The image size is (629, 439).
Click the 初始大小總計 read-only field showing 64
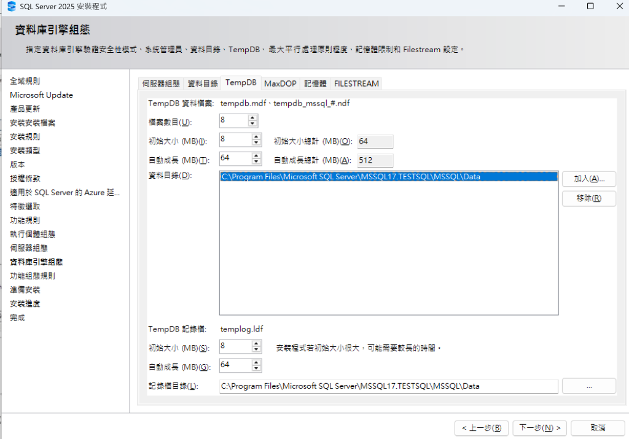click(x=375, y=141)
